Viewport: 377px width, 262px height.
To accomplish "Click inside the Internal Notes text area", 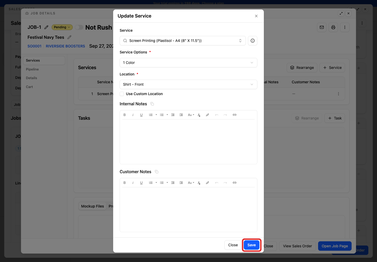I will click(x=188, y=141).
